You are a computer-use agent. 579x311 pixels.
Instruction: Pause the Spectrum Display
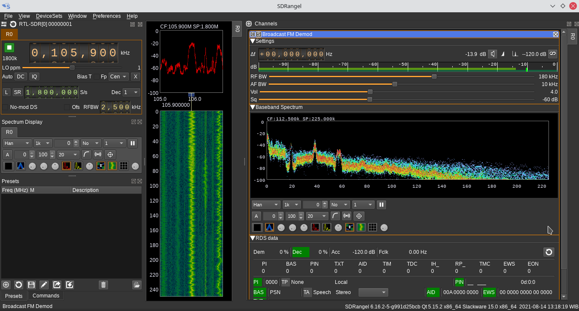point(133,143)
